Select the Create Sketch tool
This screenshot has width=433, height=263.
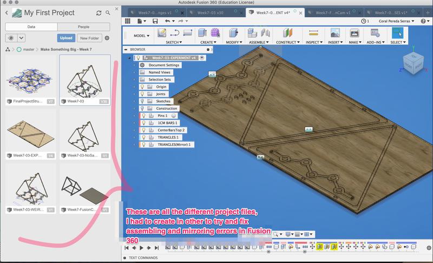pyautogui.click(x=162, y=33)
